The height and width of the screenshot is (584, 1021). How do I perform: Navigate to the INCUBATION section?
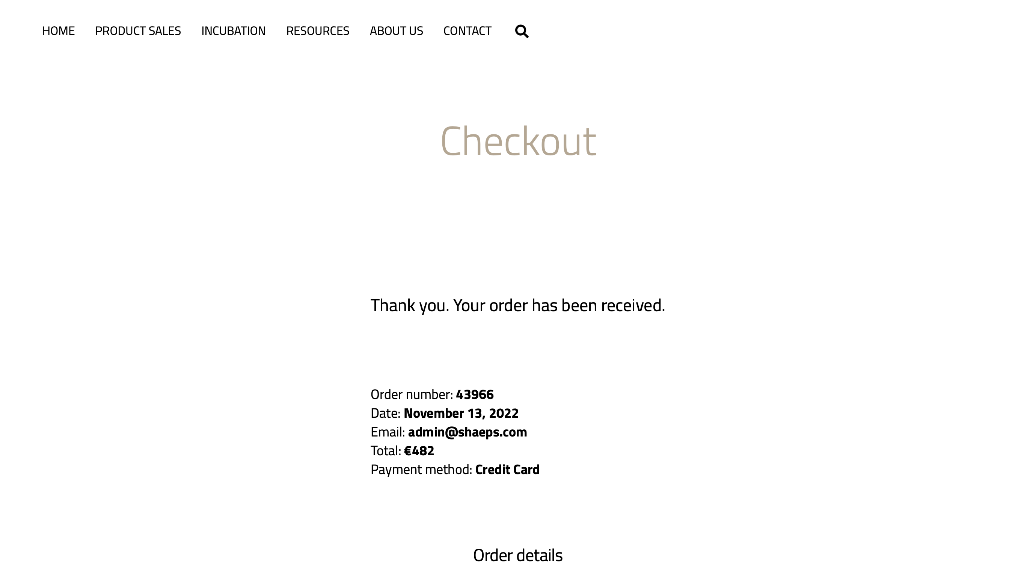234,31
